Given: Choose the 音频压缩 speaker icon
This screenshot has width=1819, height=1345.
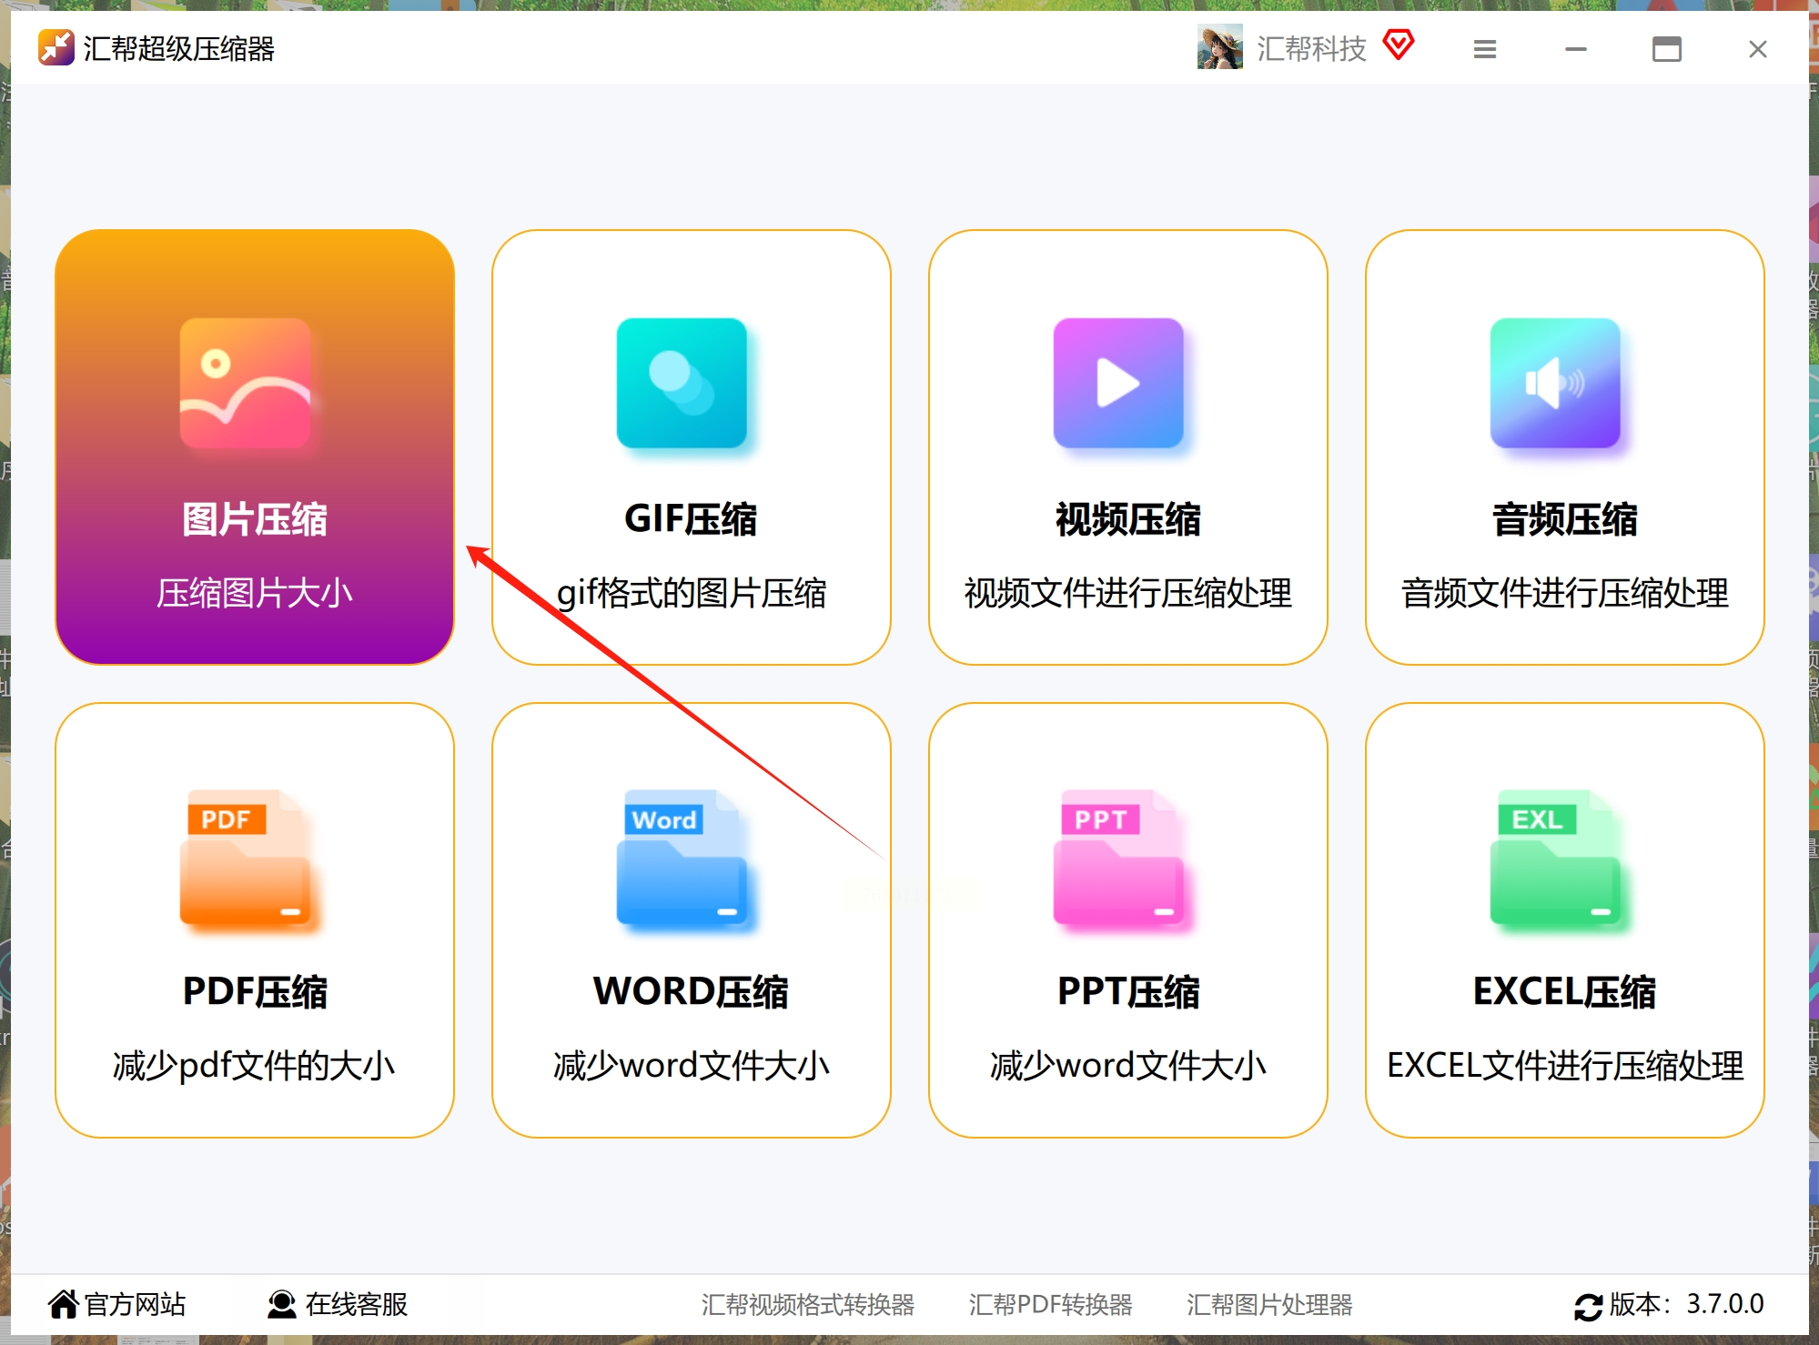Looking at the screenshot, I should tap(1555, 383).
